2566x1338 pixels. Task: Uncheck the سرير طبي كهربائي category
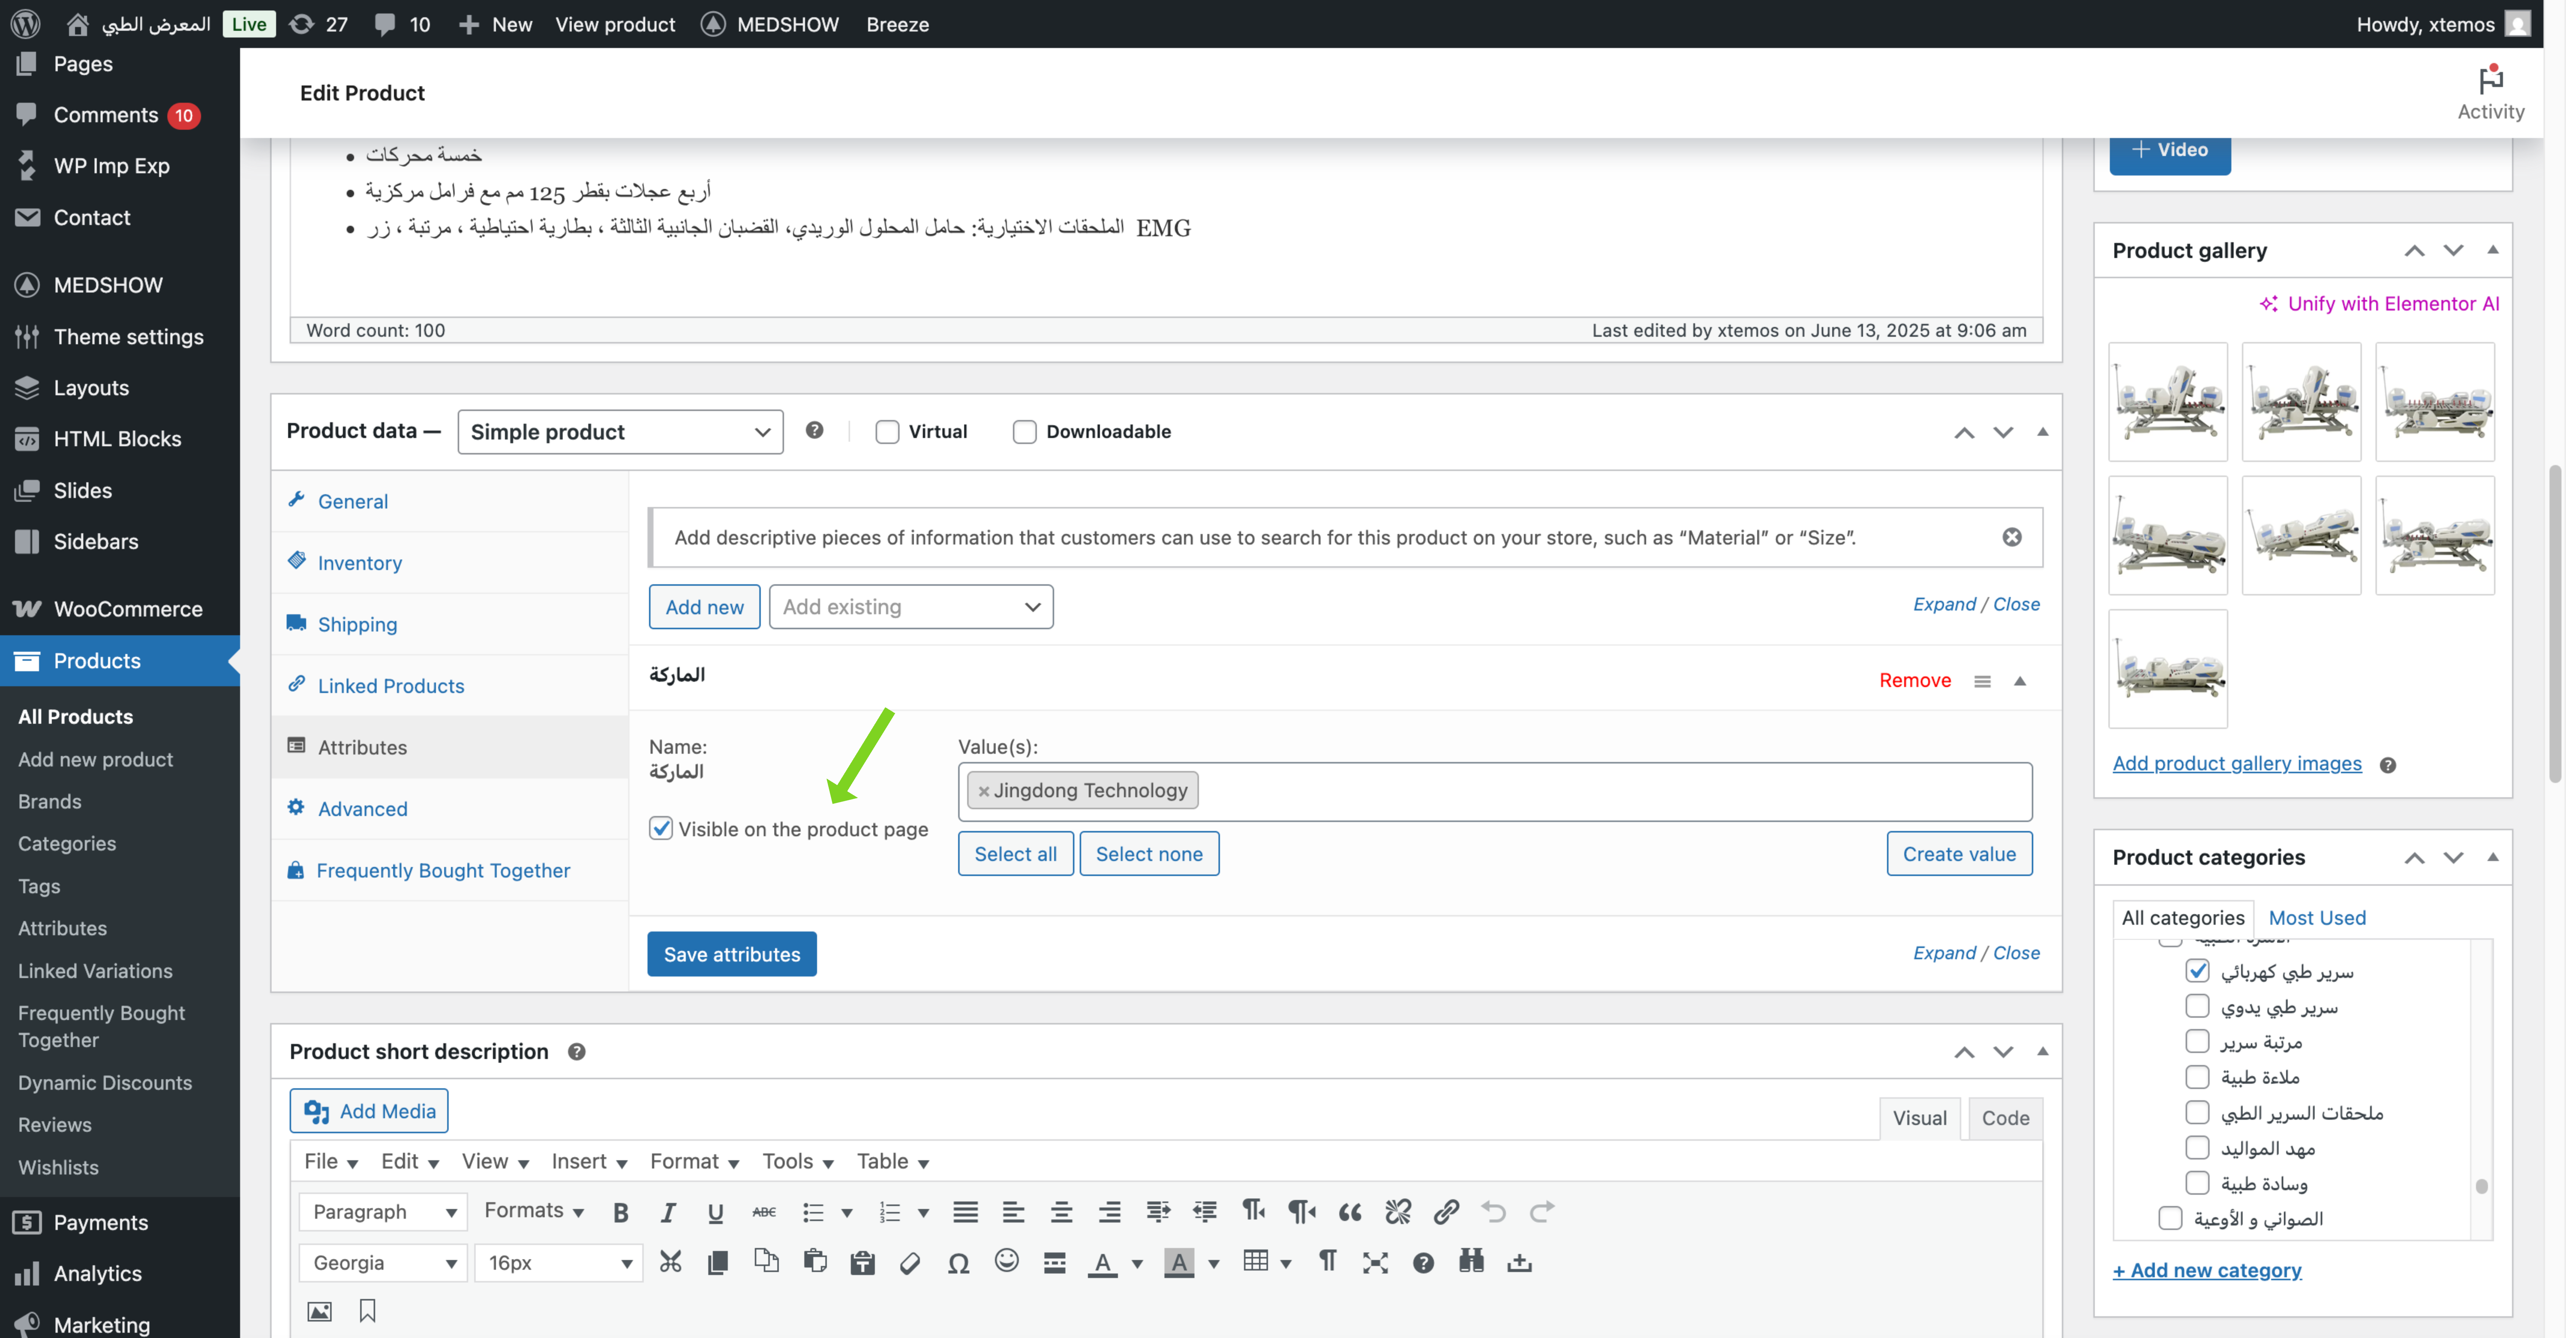[2198, 970]
